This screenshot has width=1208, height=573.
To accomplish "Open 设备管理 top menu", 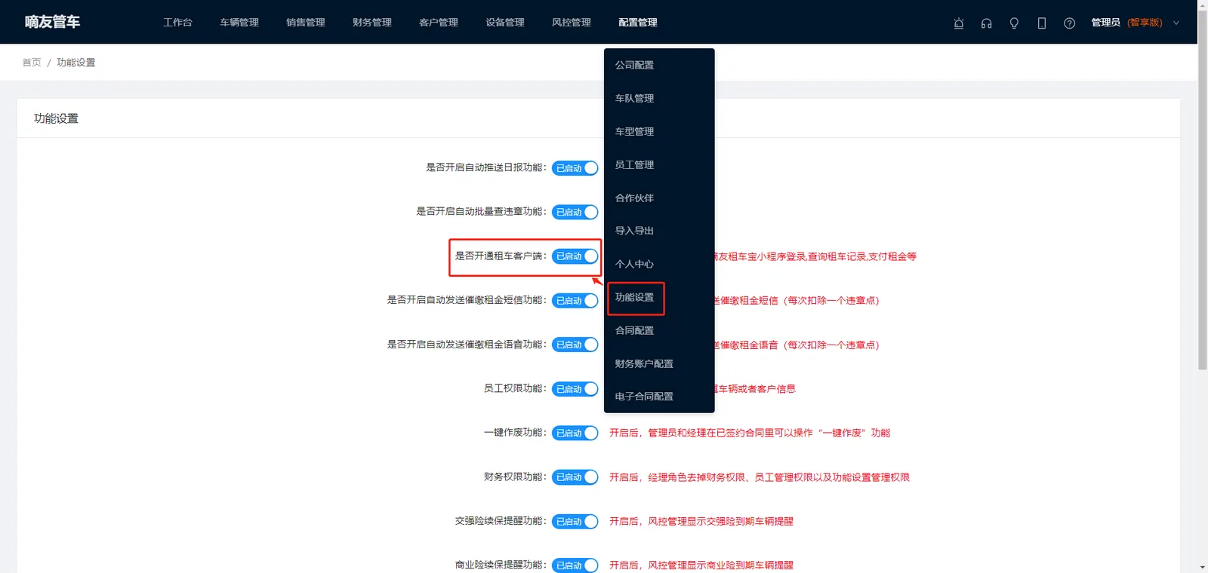I will (x=505, y=23).
